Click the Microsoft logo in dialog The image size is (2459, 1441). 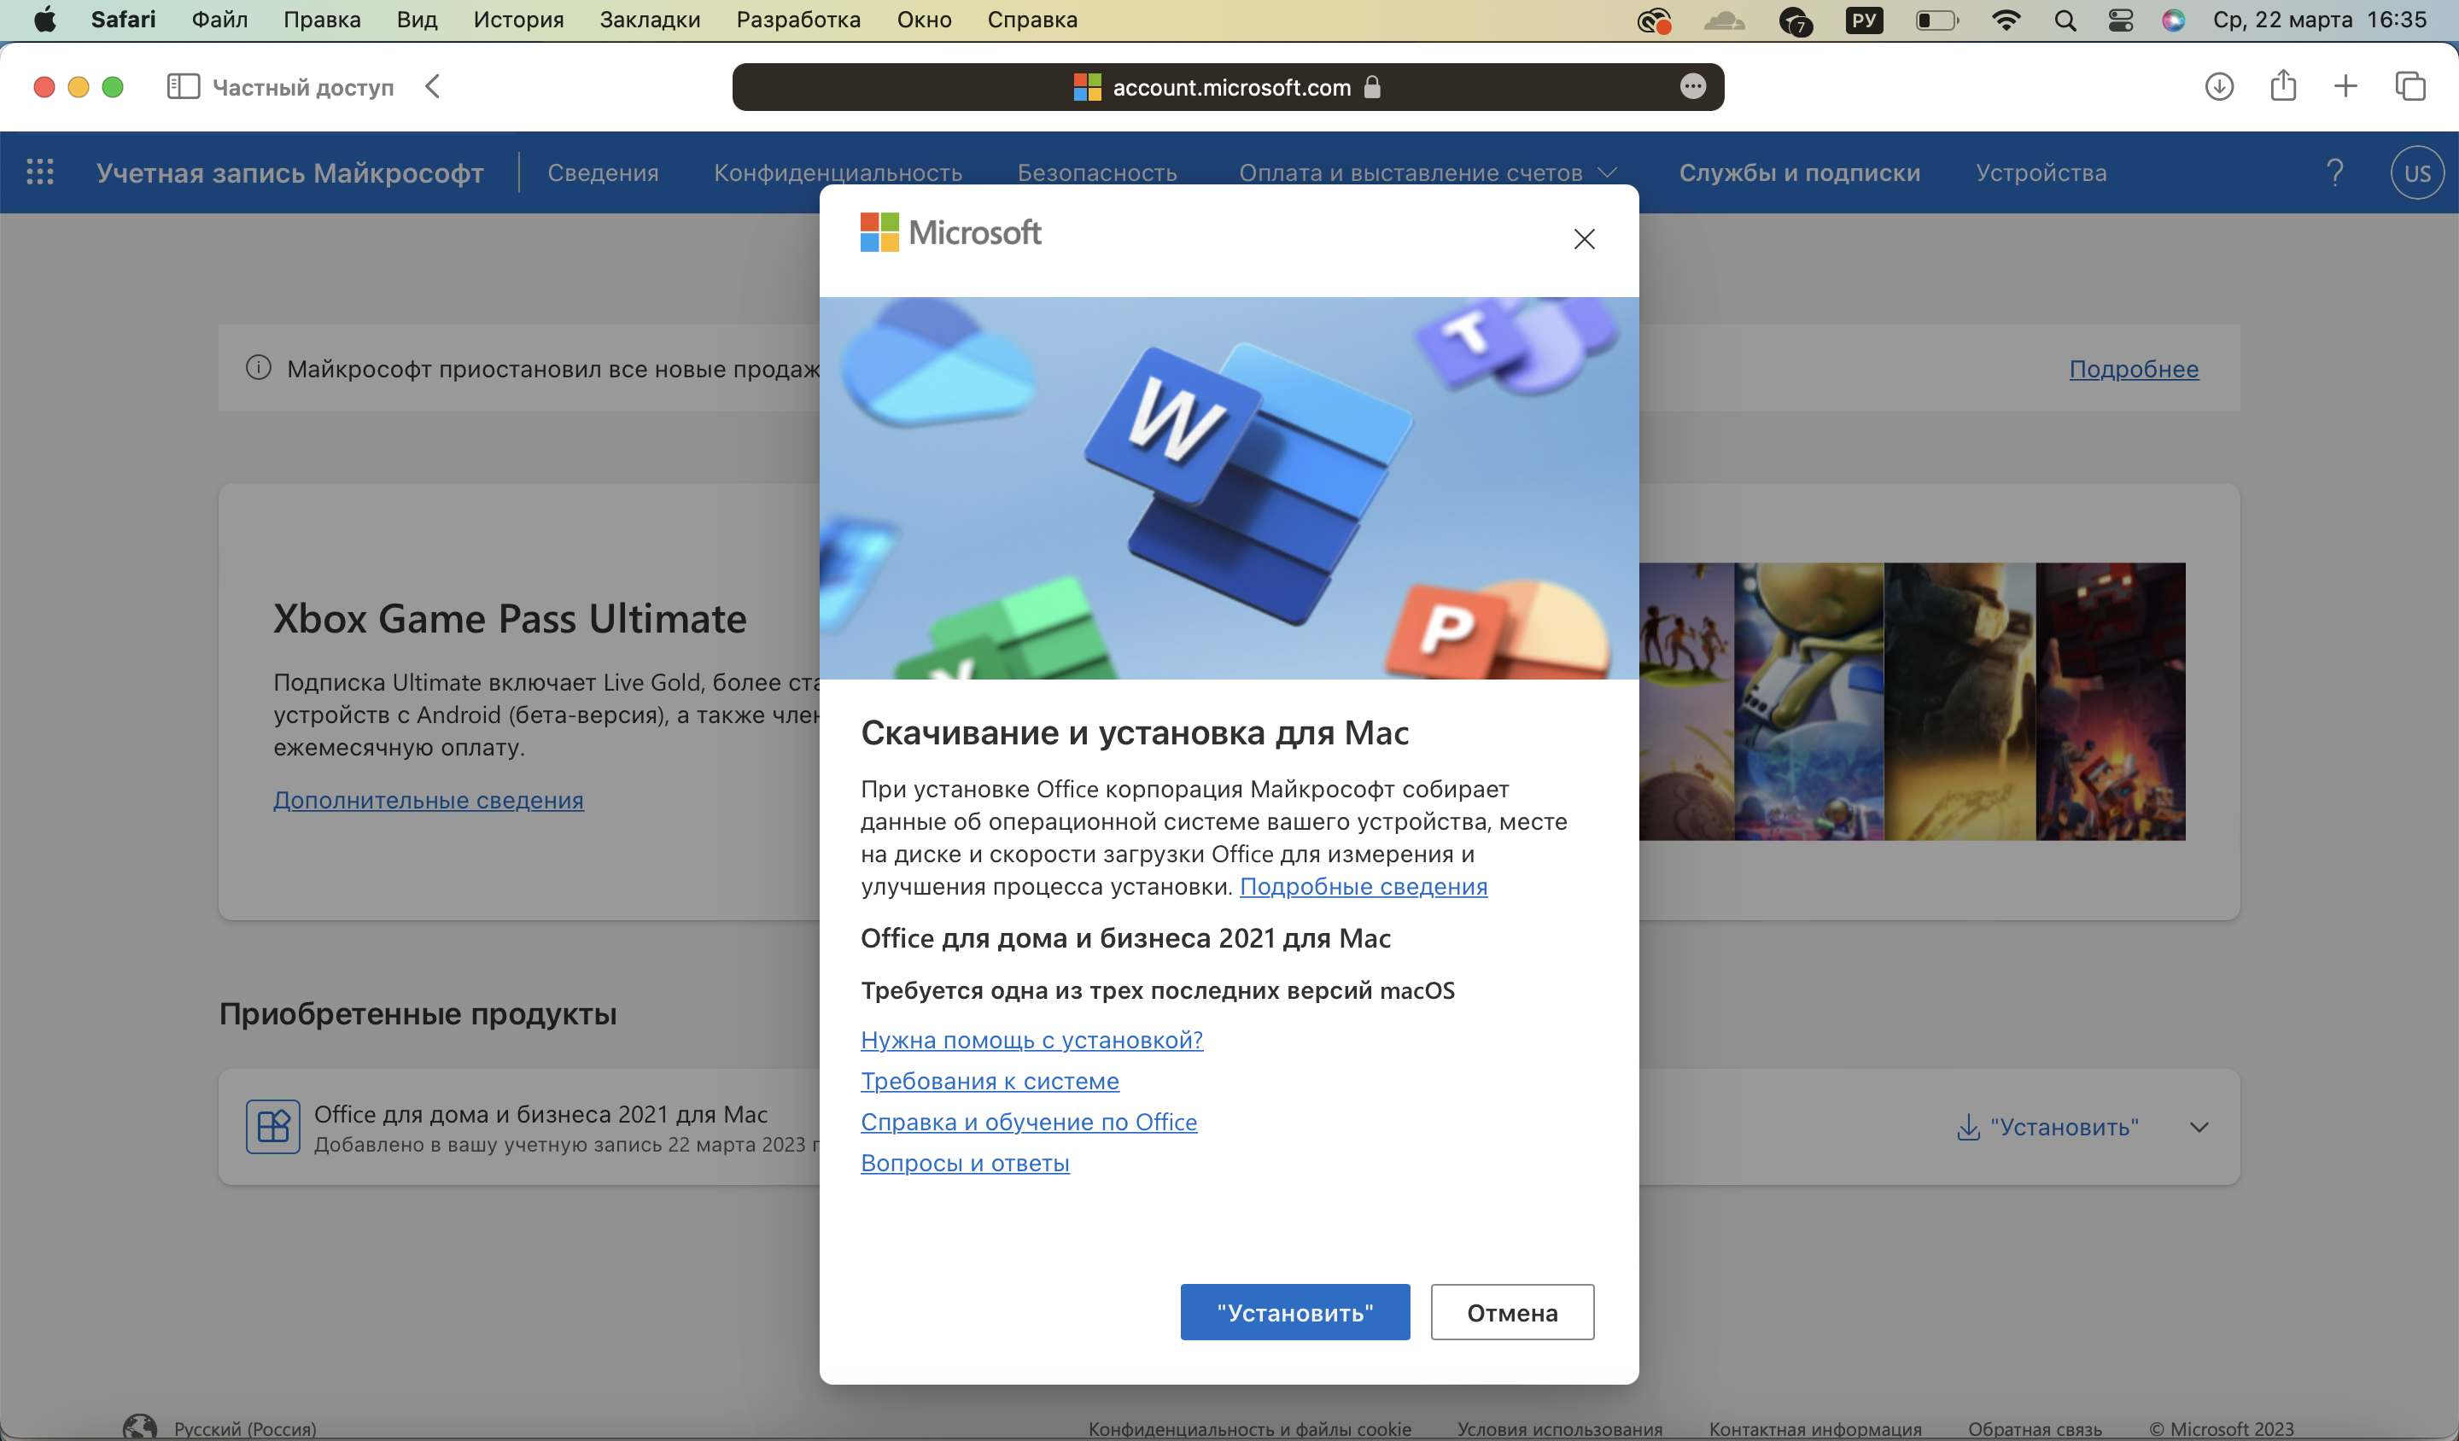950,232
